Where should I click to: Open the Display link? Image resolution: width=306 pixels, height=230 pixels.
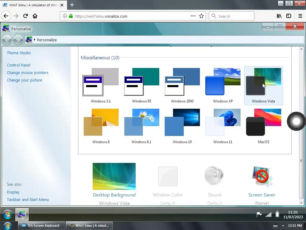pos(13,192)
